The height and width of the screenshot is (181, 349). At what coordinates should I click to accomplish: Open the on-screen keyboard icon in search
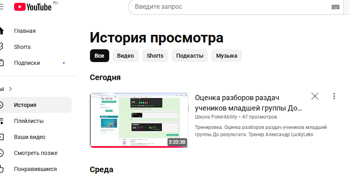tap(335, 7)
